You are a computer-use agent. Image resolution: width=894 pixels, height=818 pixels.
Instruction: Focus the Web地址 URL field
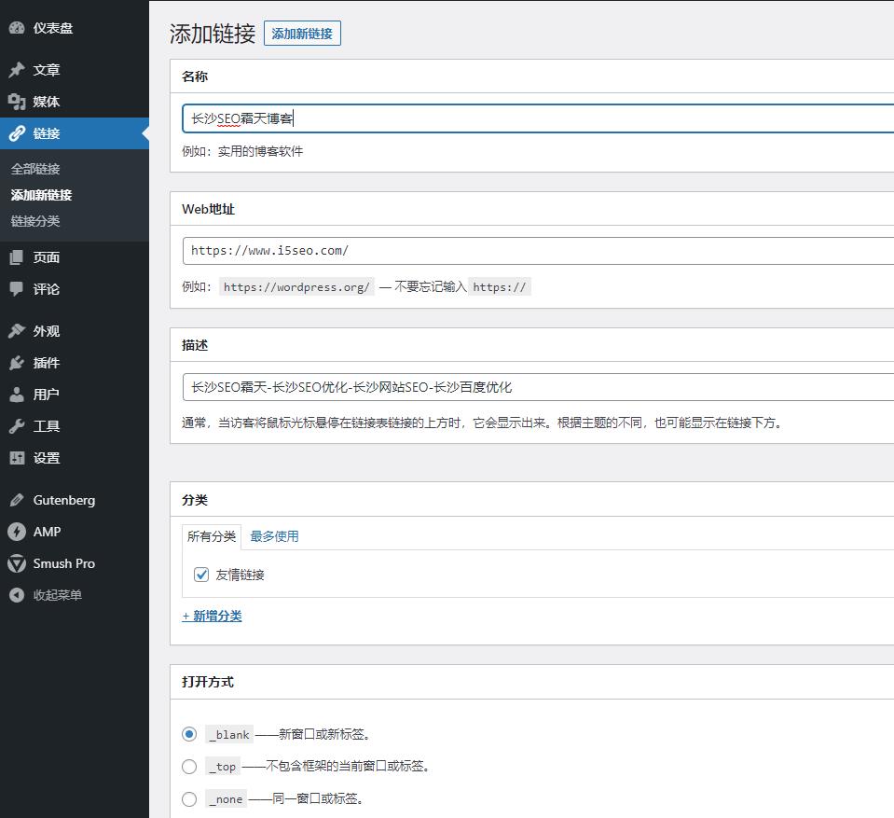[538, 251]
